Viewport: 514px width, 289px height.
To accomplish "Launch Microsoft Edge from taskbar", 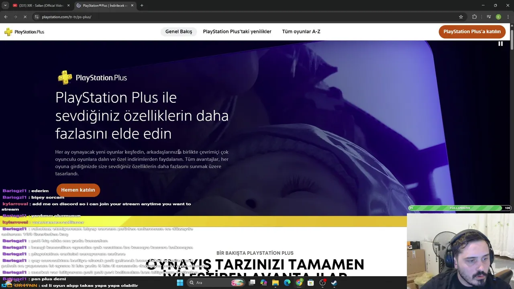I will point(287,283).
